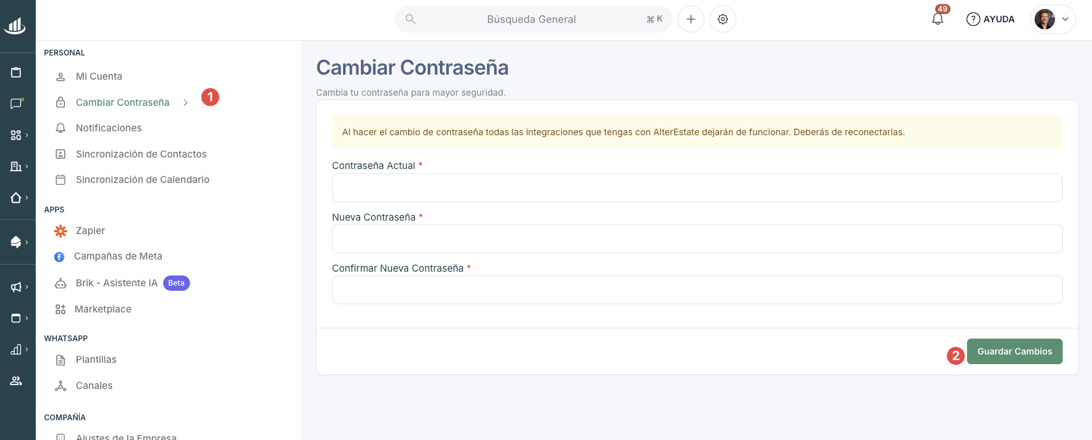Click the Cambiar Contraseña page heading
Image resolution: width=1092 pixels, height=440 pixels.
point(412,68)
